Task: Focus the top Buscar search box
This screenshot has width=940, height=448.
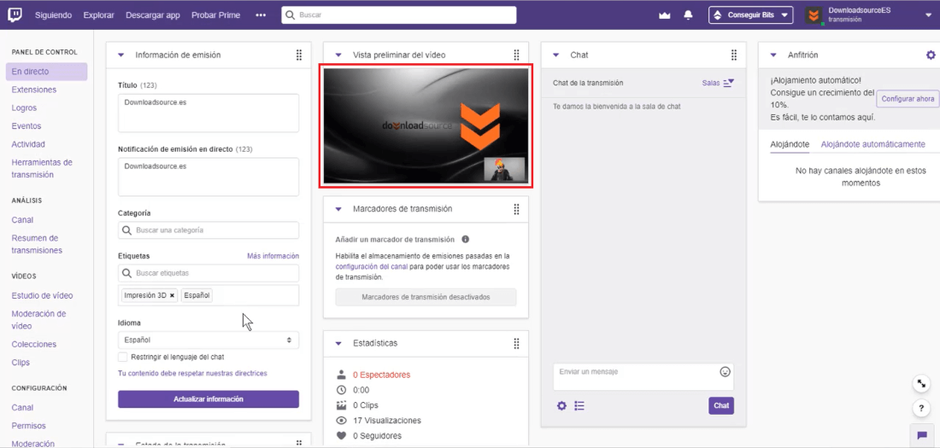Action: coord(399,15)
